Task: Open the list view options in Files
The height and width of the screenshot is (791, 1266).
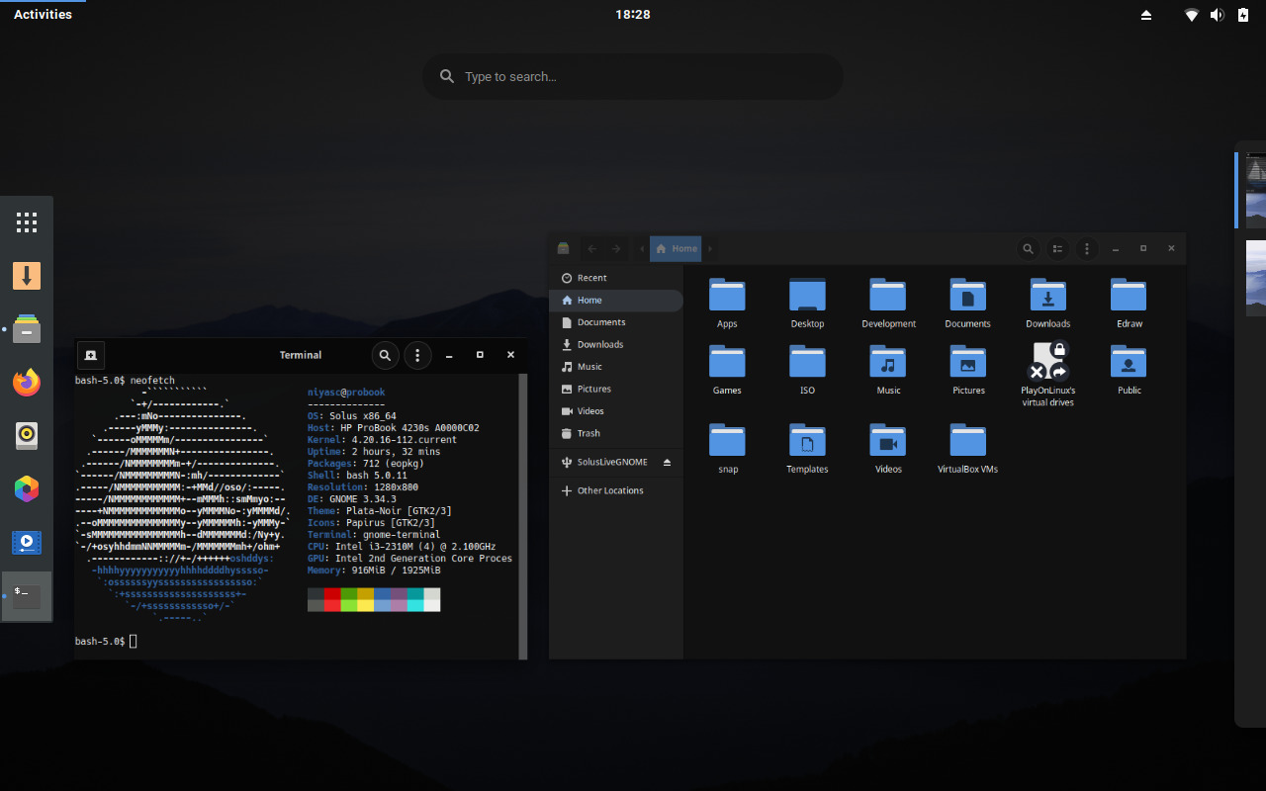Action: pyautogui.click(x=1057, y=249)
